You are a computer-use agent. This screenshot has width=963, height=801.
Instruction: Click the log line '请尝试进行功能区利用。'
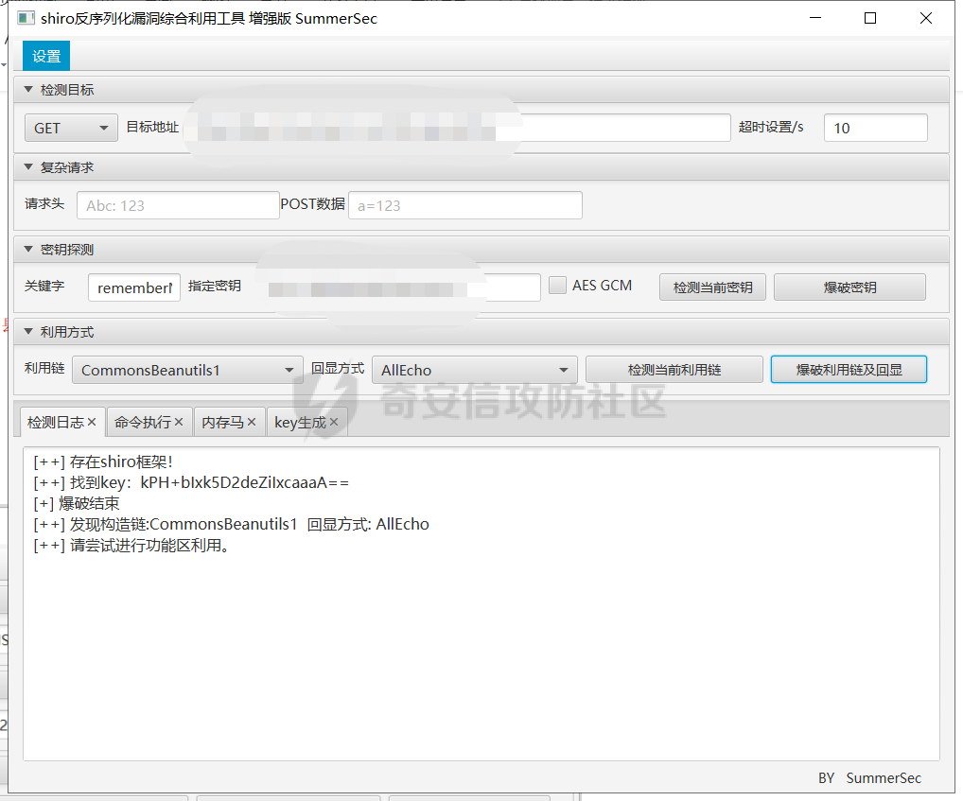click(131, 545)
